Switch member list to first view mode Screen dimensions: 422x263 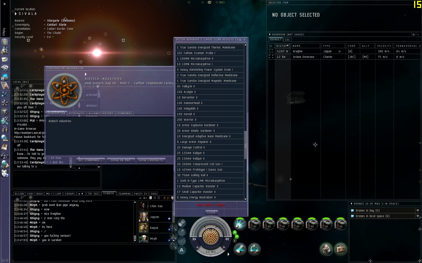coord(151,198)
